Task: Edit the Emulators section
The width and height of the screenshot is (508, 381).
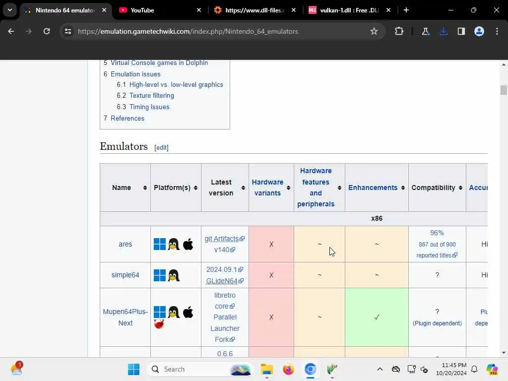Action: [161, 148]
